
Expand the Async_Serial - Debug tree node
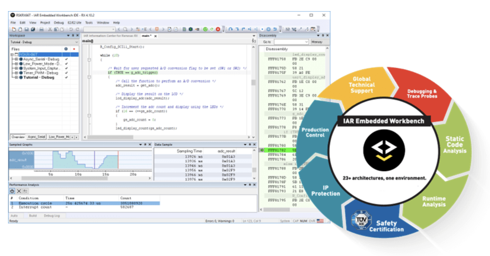click(x=16, y=59)
